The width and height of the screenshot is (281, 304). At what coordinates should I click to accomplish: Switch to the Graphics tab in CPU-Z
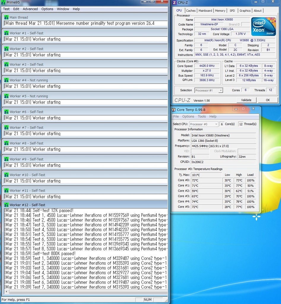[245, 11]
